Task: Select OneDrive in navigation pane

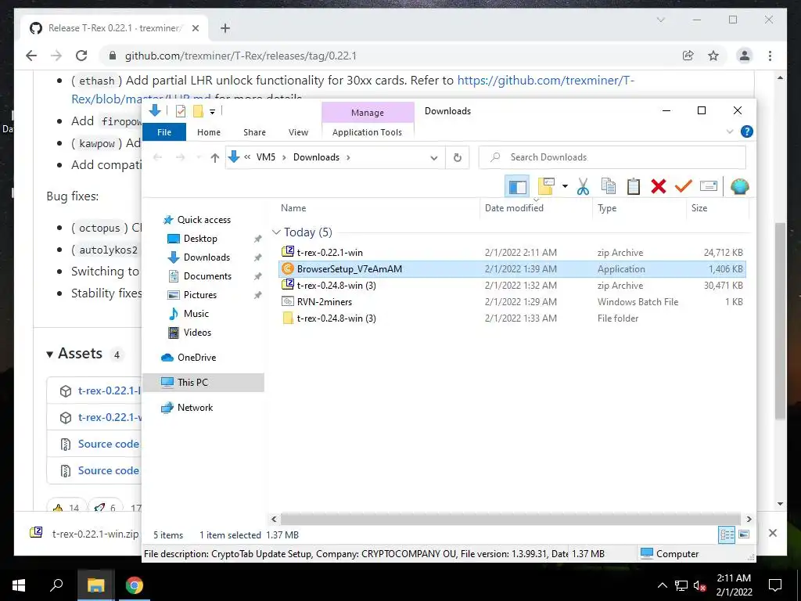Action: 196,357
